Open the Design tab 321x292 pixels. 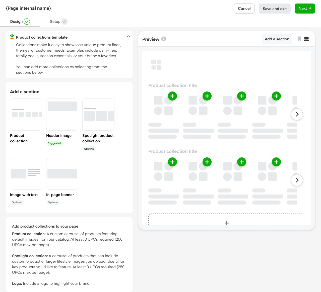pos(20,22)
